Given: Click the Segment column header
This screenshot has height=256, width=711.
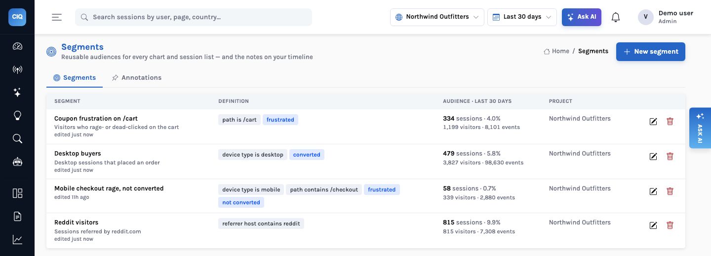Looking at the screenshot, I should [x=67, y=101].
